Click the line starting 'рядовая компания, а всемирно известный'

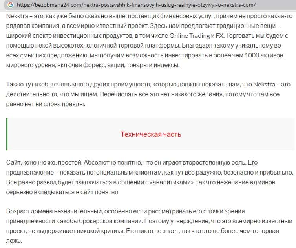click(x=143, y=26)
